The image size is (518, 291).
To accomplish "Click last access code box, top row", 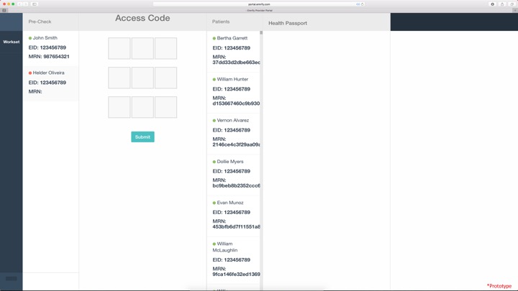I will pos(166,49).
